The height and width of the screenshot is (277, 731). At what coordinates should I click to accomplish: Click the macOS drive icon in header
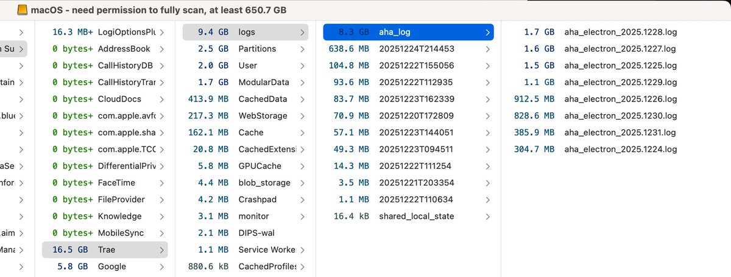click(21, 10)
